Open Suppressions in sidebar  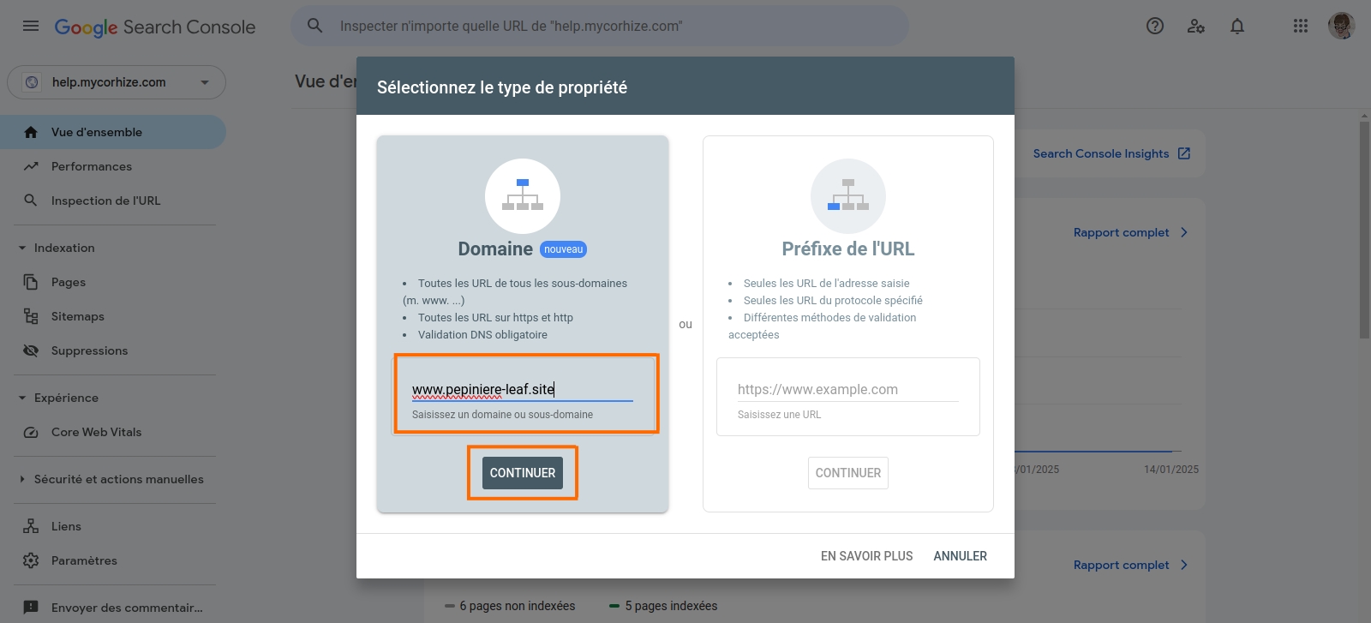coord(113,350)
